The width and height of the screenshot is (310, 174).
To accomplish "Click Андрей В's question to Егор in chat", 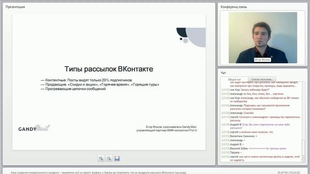I will click(x=256, y=126).
